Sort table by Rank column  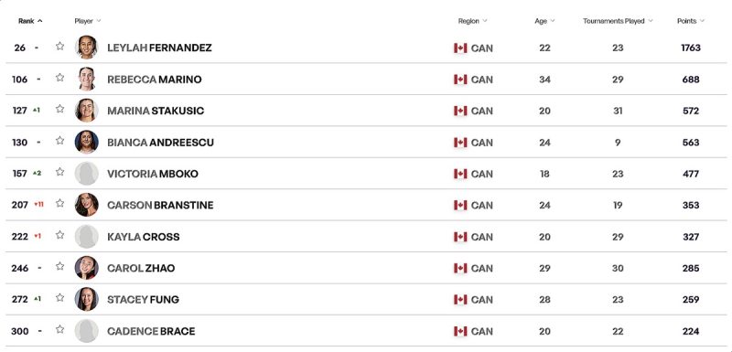coord(30,21)
